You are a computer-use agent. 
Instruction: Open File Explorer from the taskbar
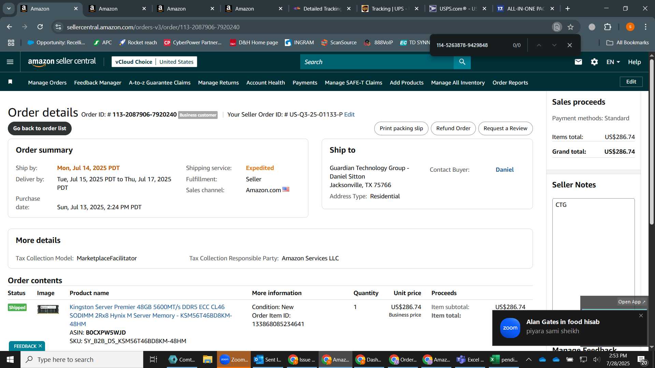[x=207, y=359]
